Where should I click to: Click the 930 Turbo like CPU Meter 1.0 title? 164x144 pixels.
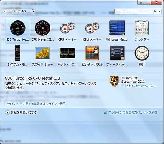pyautogui.click(x=32, y=78)
